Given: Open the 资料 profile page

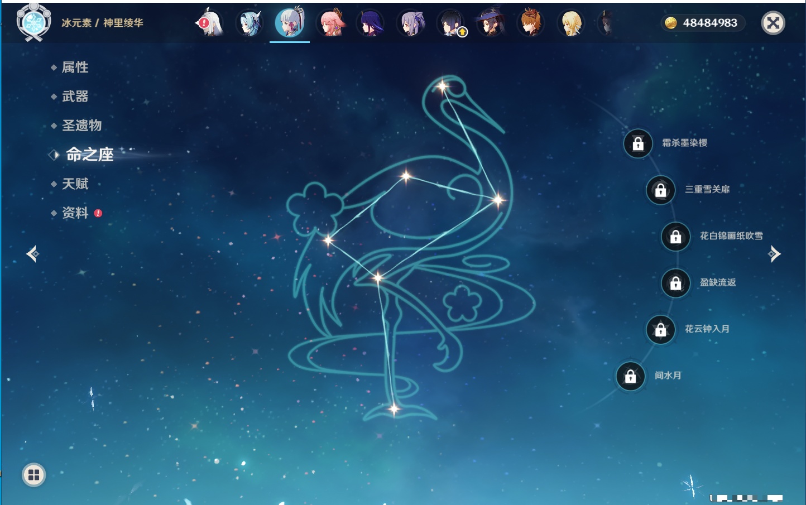Looking at the screenshot, I should coord(76,213).
